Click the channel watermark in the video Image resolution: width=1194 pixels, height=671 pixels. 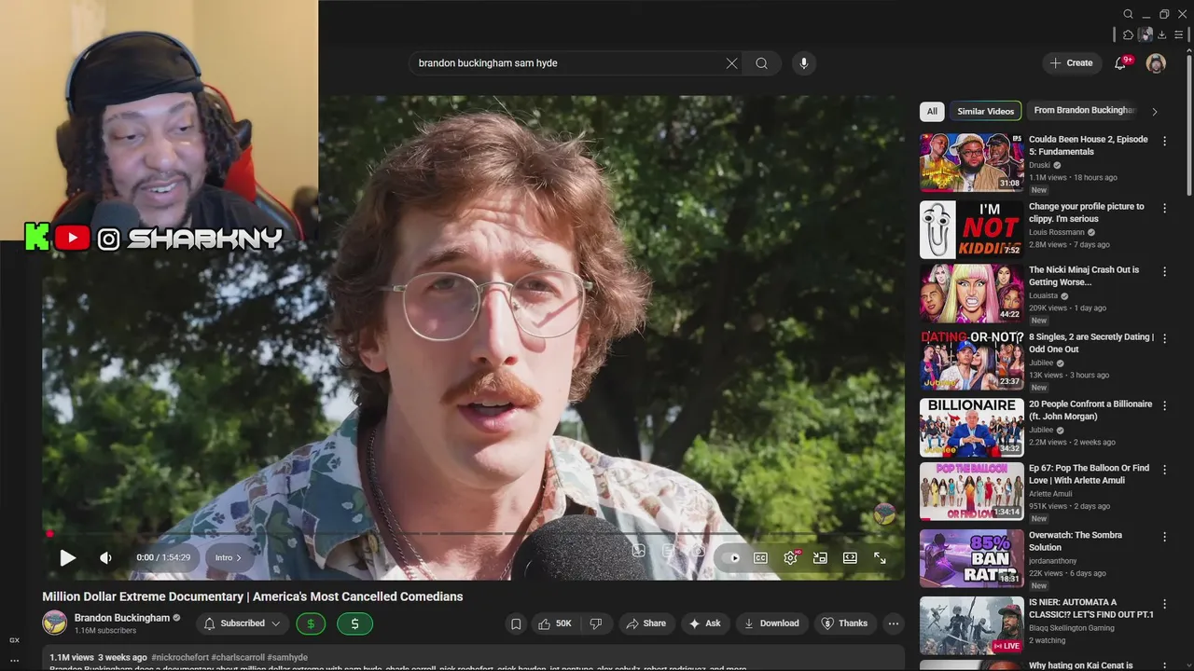click(884, 514)
